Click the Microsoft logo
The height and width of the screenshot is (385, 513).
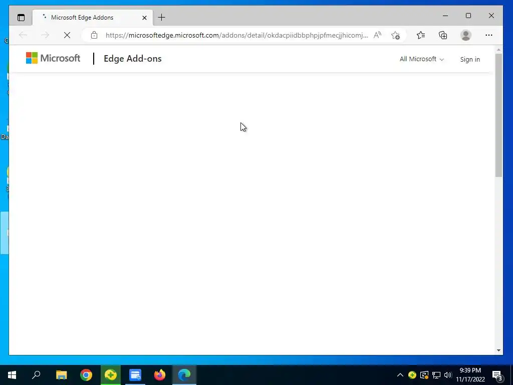tap(53, 58)
